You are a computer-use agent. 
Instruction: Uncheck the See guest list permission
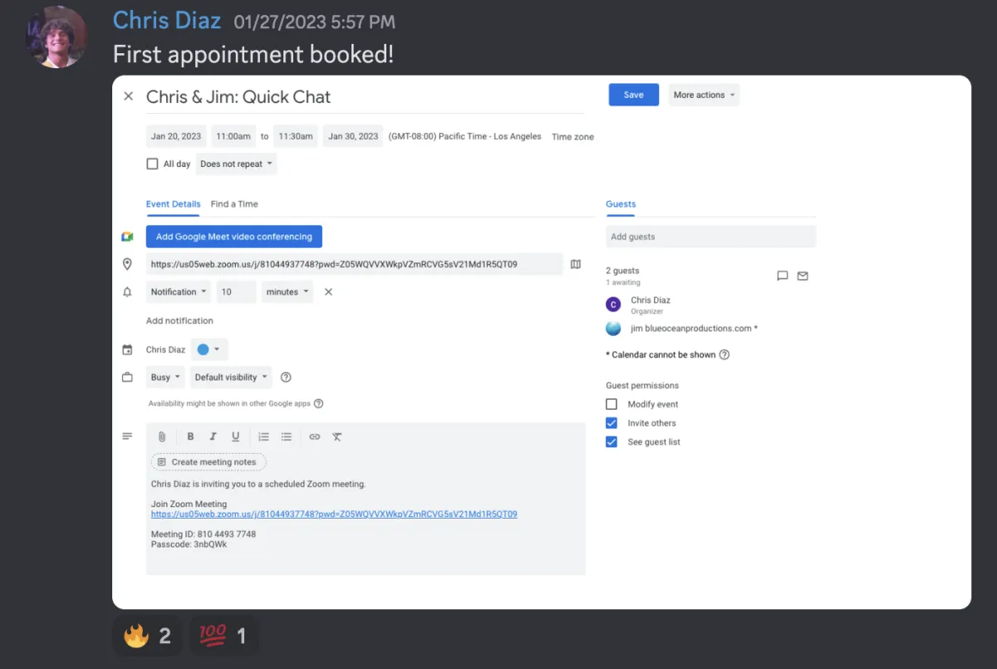[611, 442]
